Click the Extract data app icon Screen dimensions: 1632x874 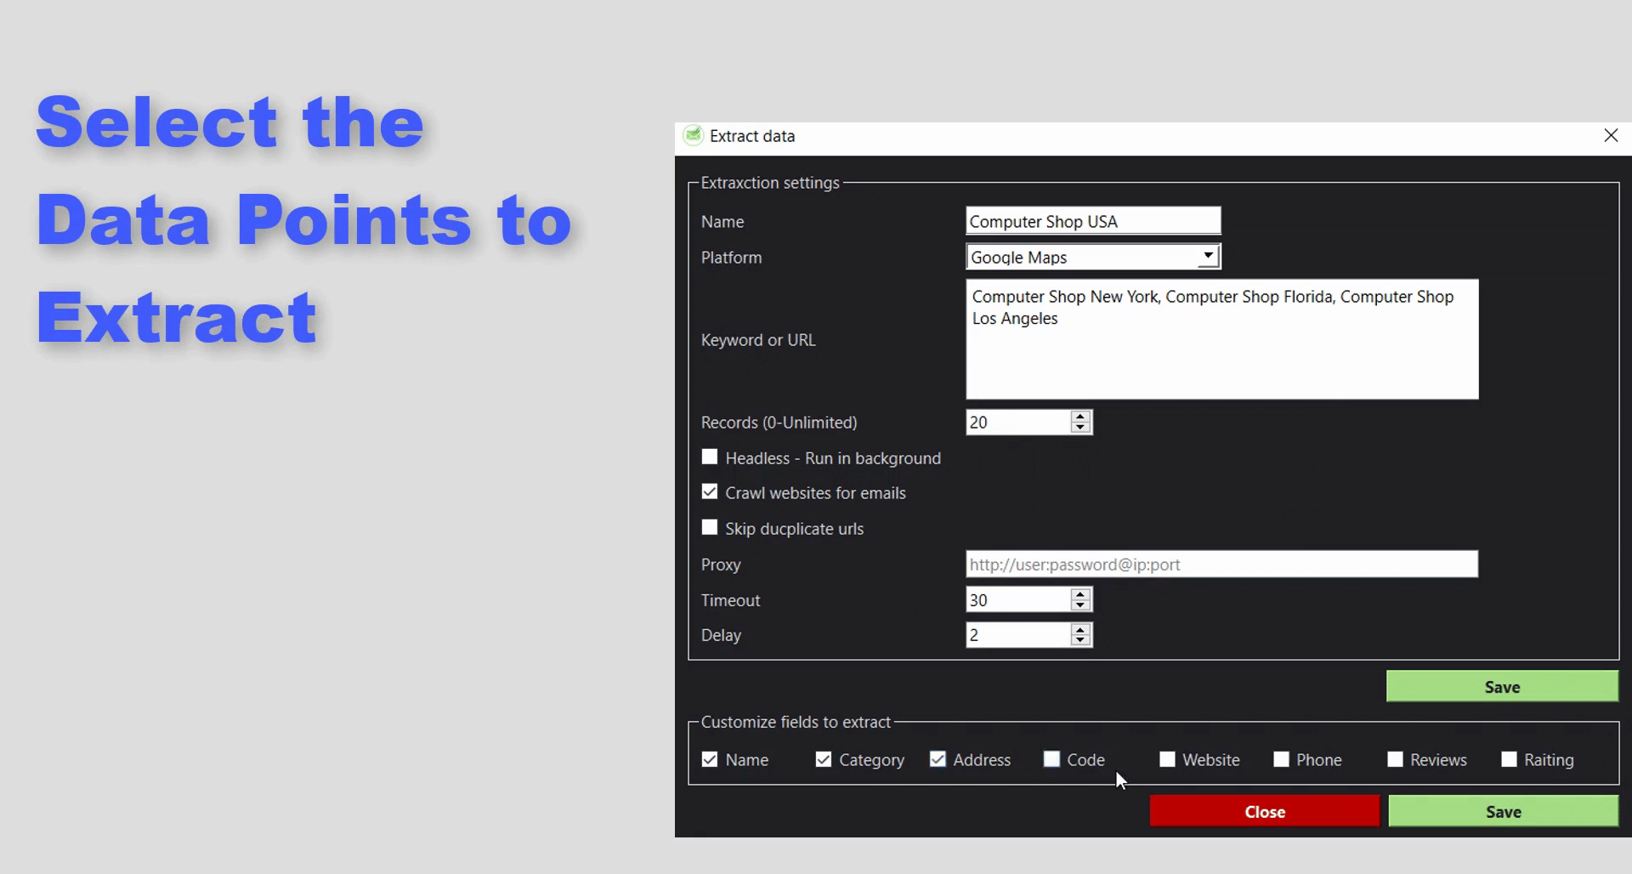694,135
